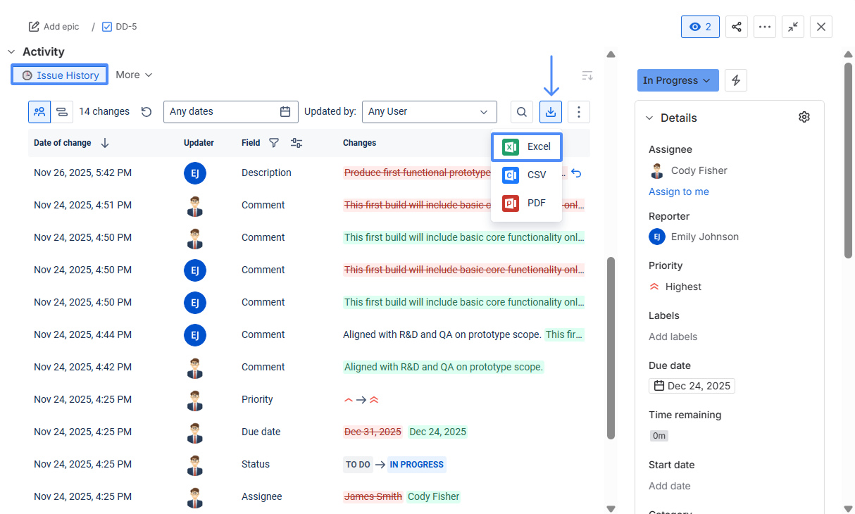Choose PDF from the export menu
855x514 pixels.
click(x=527, y=203)
